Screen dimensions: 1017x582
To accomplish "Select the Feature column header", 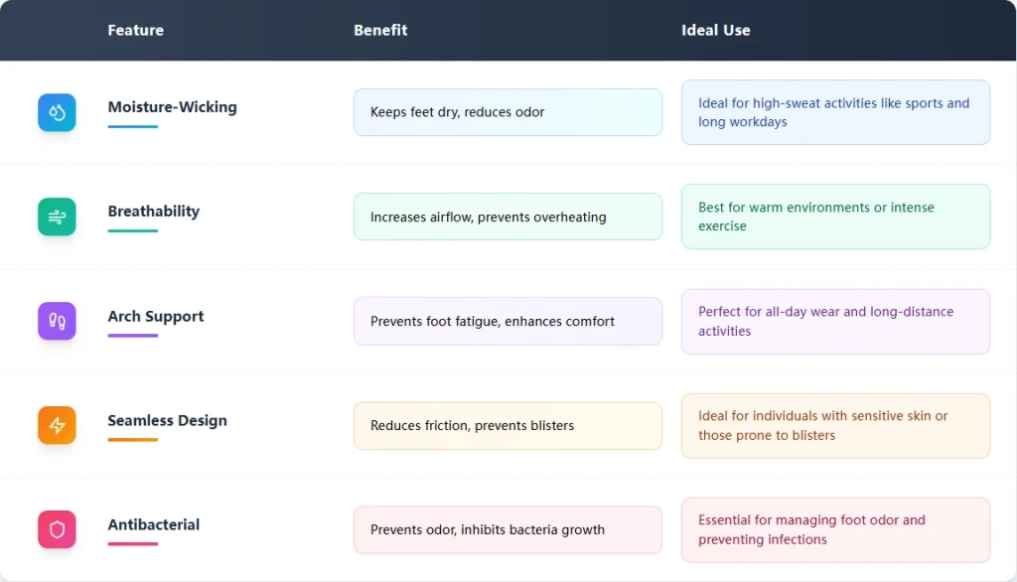I will [135, 30].
